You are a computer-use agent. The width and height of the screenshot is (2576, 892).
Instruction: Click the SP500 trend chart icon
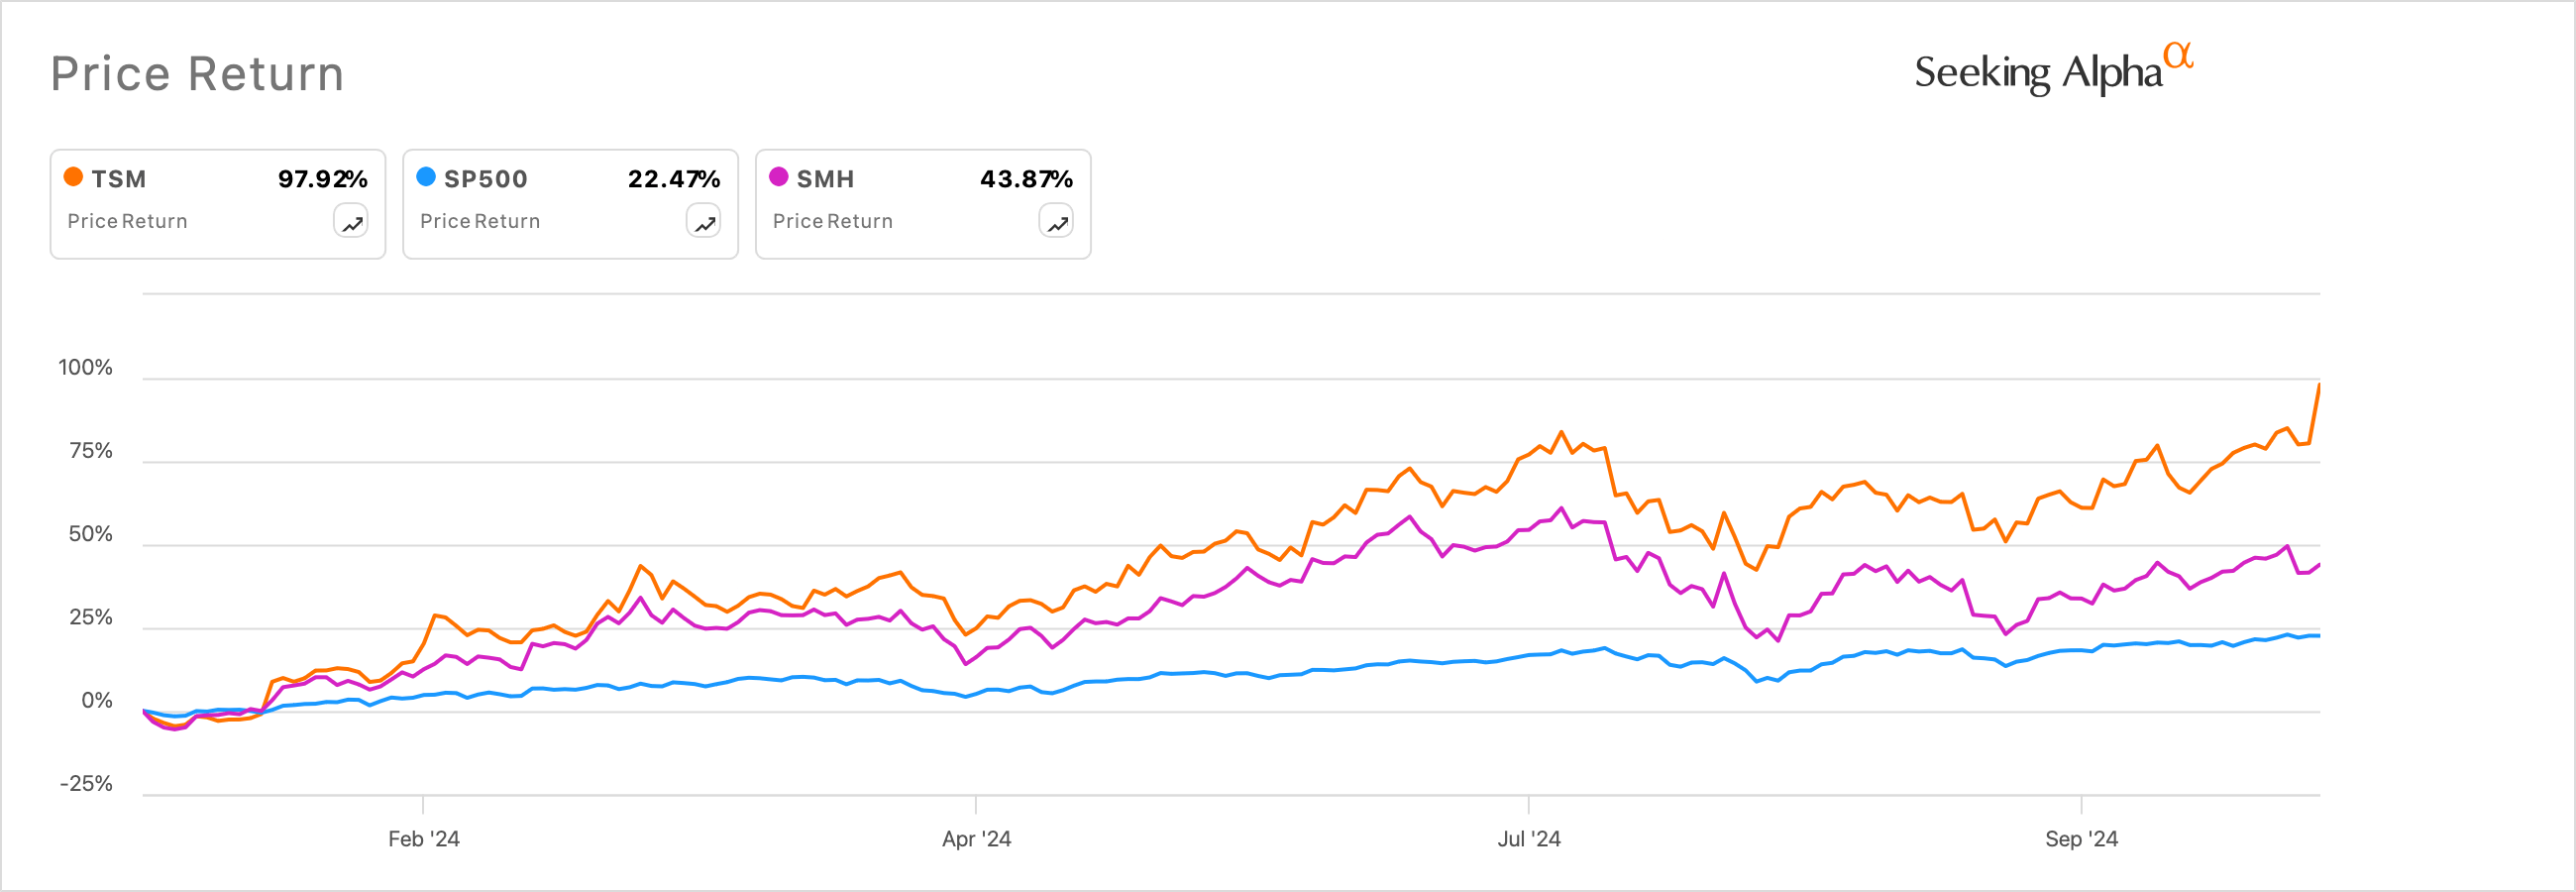[704, 222]
